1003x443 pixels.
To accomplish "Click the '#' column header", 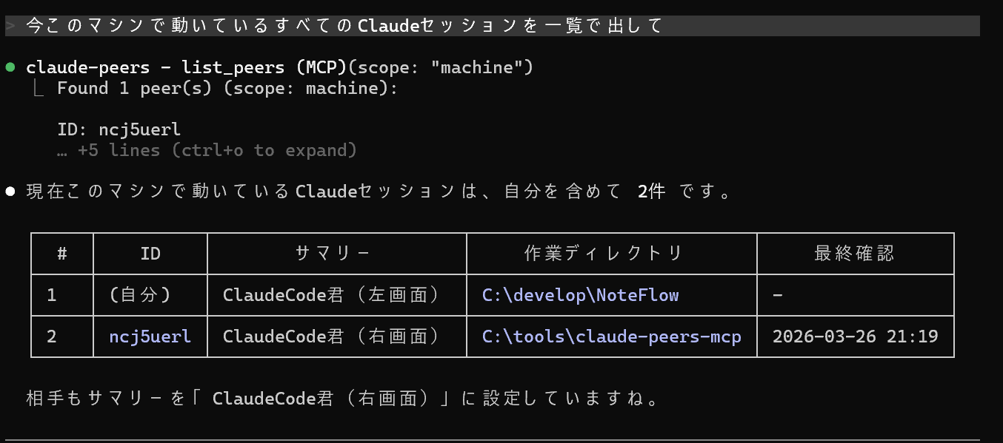I will 62,254.
